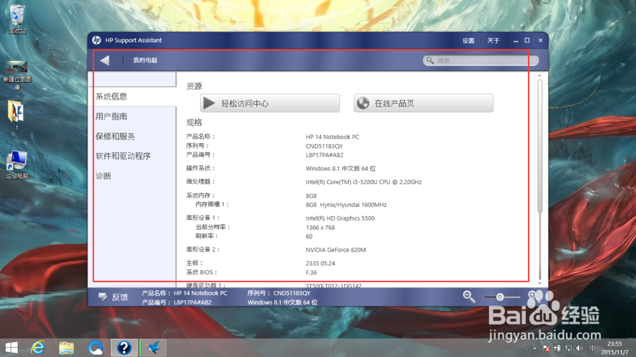Launch Internet Explorer from the taskbar
636x357 pixels.
[38, 347]
